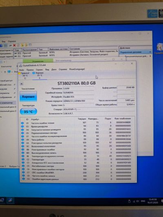Open the Справка menu in CrystalDiskInfo
This screenshot has width=163, height=217.
(63, 69)
